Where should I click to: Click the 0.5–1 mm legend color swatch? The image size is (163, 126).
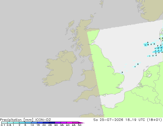pyautogui.click(x=10, y=123)
